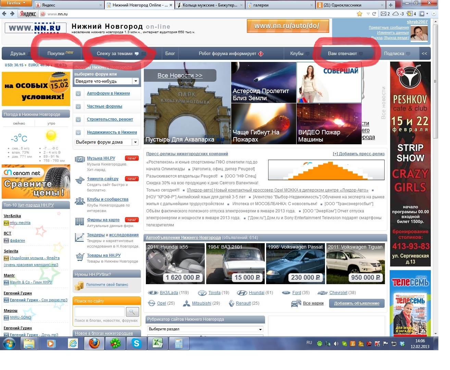Image resolution: width=450 pixels, height=370 pixels.
Task: Click the Hyundai brand logo
Action: pyautogui.click(x=242, y=293)
